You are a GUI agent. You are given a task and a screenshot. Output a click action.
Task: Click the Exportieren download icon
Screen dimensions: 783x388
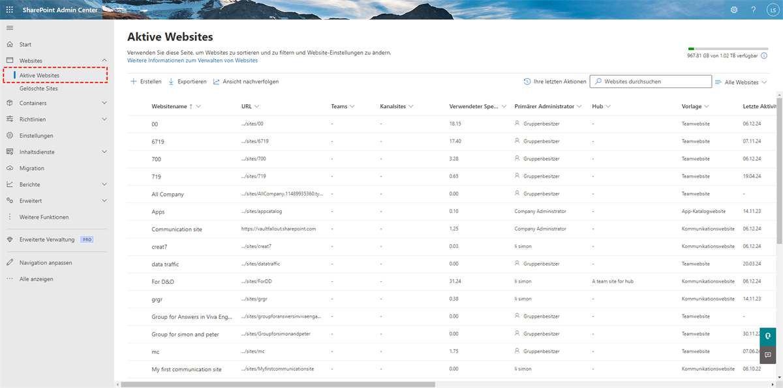tap(171, 81)
